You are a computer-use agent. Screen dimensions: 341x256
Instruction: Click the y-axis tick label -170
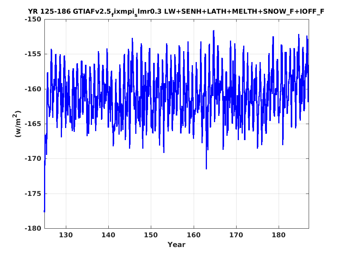[33, 159]
